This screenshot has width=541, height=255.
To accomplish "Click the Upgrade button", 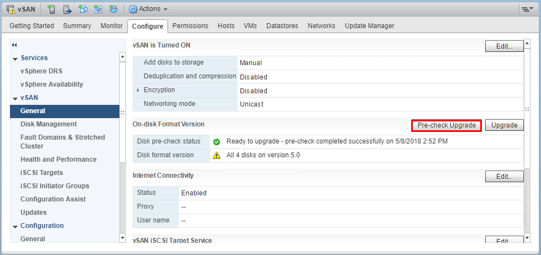I will [504, 125].
